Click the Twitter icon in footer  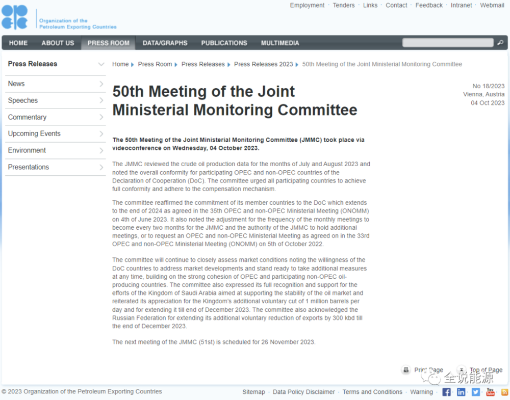coord(476,392)
